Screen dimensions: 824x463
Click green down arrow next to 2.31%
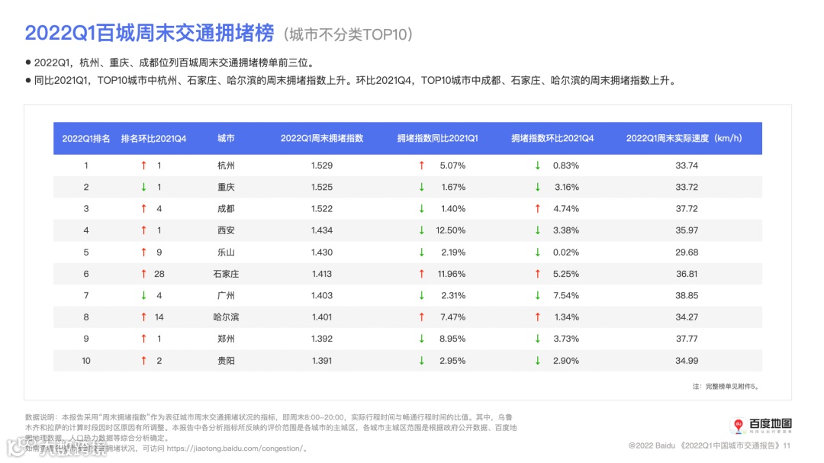pos(421,295)
